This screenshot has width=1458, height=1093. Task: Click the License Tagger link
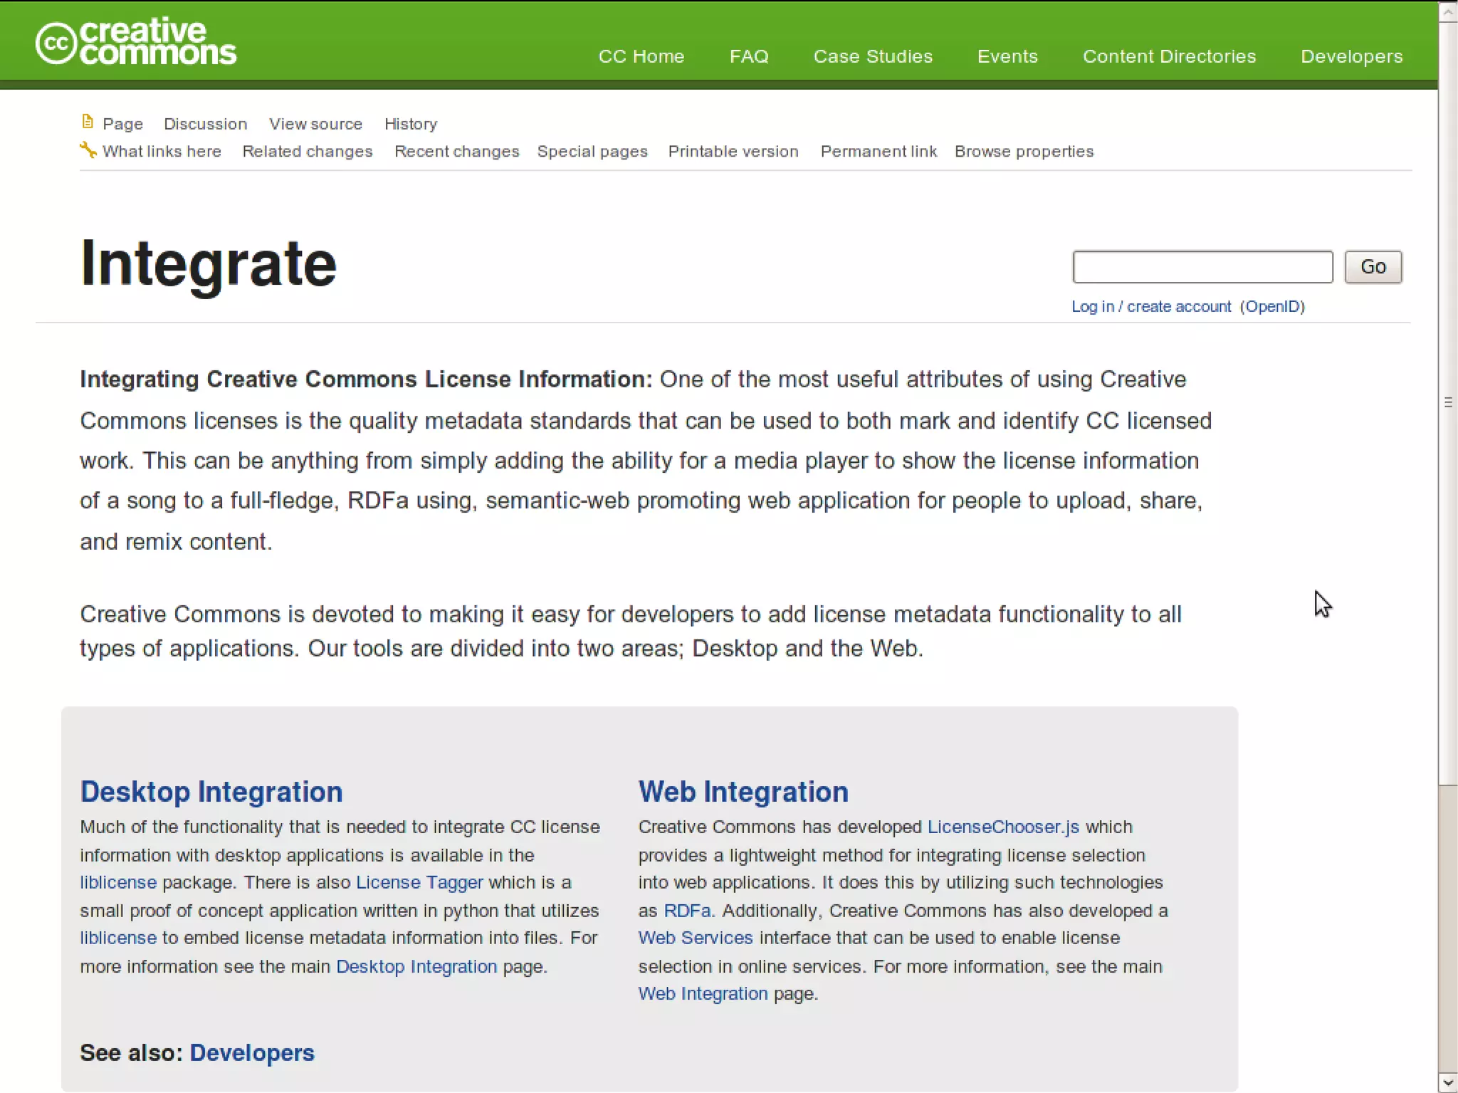[x=419, y=882]
